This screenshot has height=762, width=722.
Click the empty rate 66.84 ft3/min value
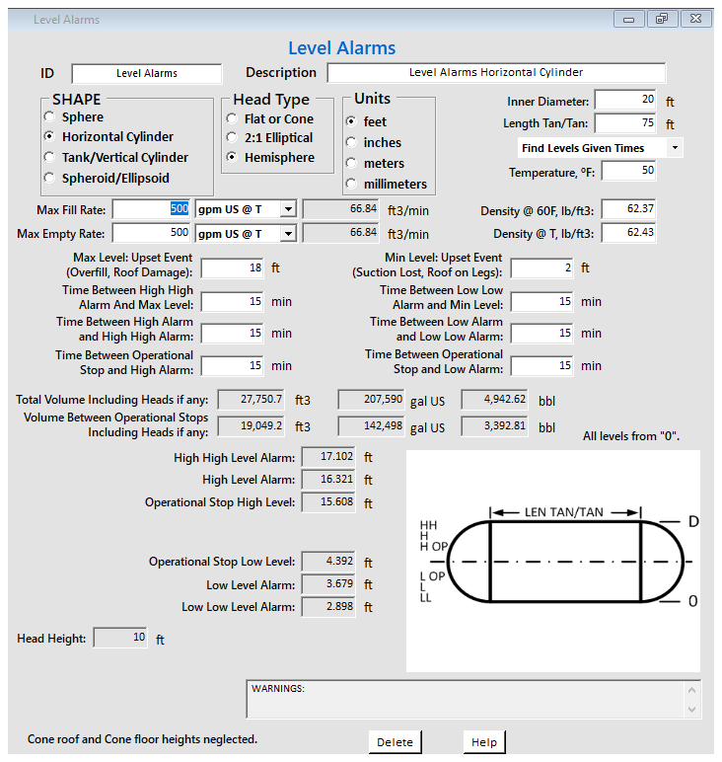[341, 233]
